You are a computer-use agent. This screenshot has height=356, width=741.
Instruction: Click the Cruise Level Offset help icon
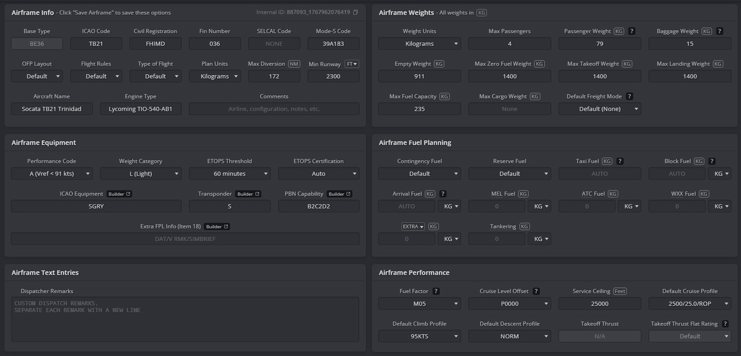536,291
